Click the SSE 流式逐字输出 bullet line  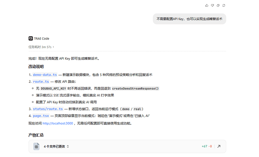[75, 95]
